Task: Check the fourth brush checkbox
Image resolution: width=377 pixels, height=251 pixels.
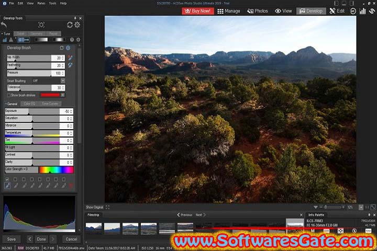Action: click(31, 179)
